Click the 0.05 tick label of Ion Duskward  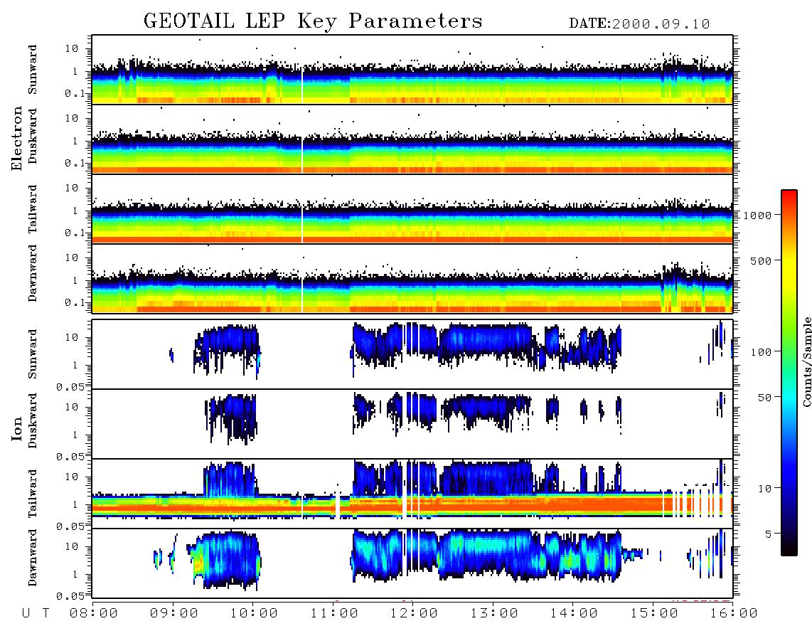70,457
